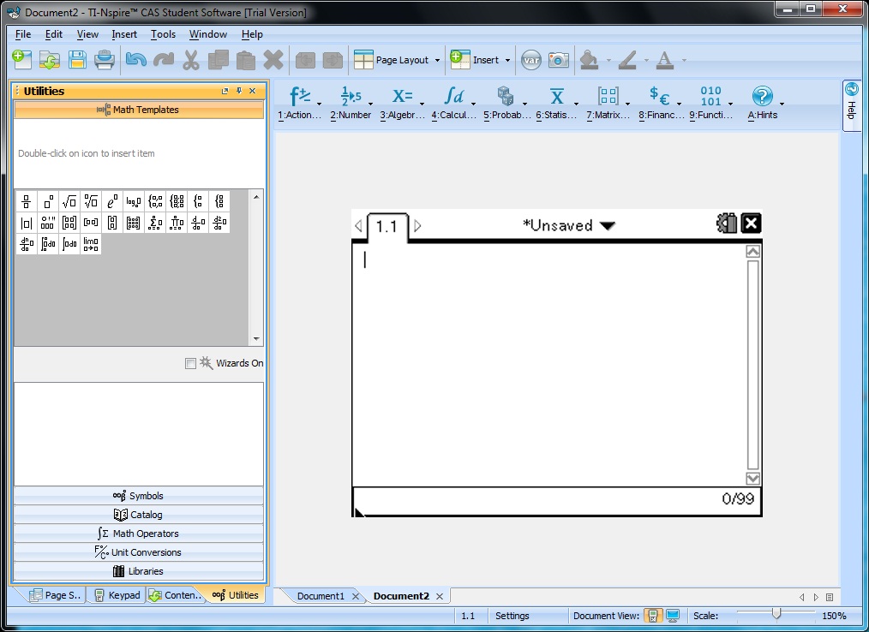Image resolution: width=869 pixels, height=632 pixels.
Task: Adjust the Scale zoom slider
Action: (x=776, y=613)
